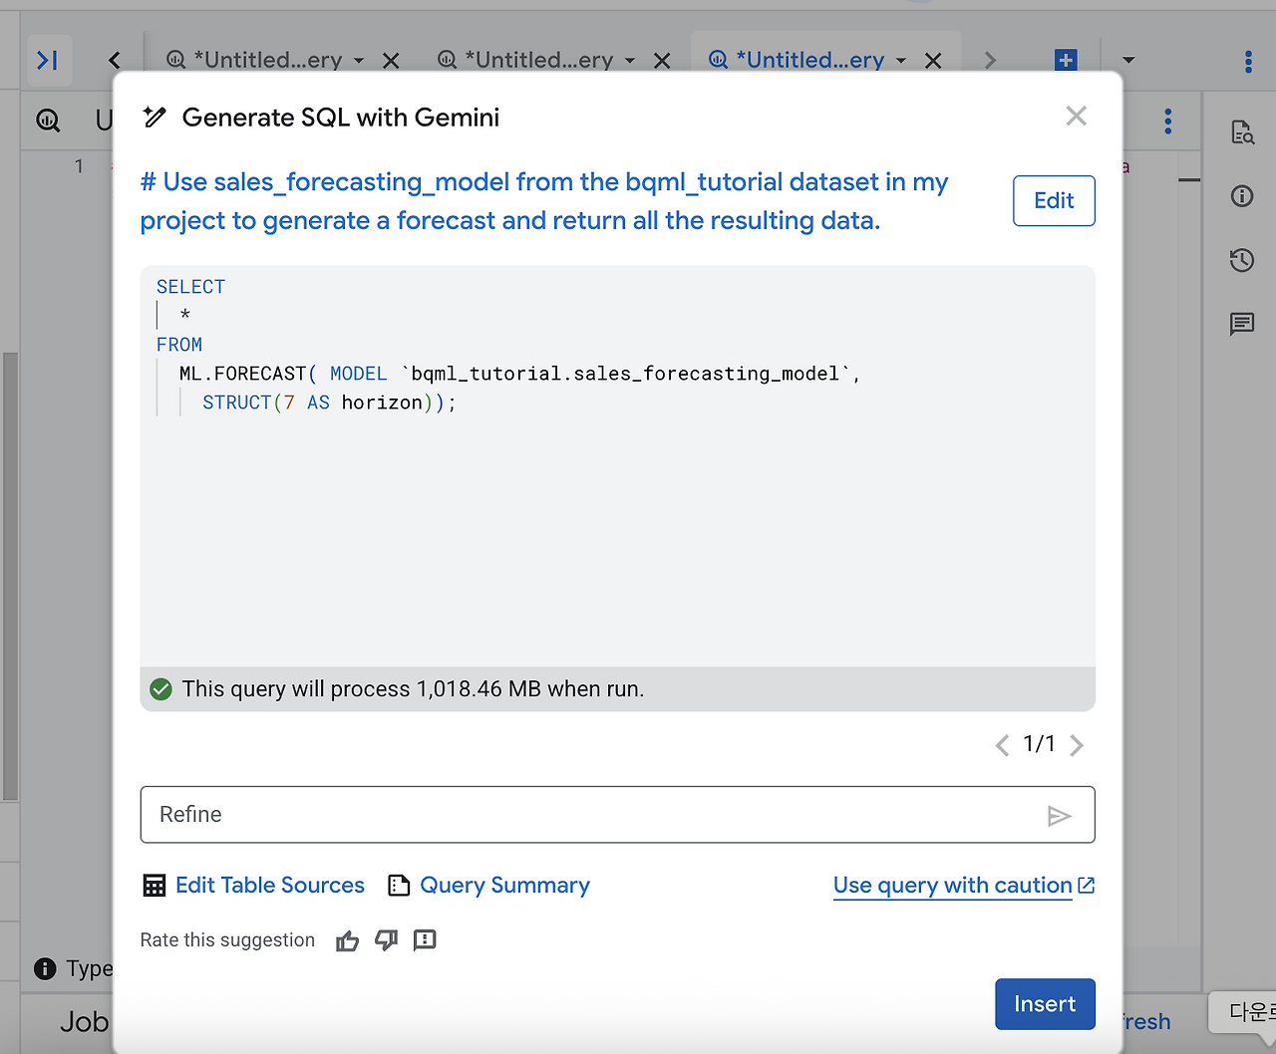
Task: Go to previous suggestion arrow
Action: (x=1002, y=745)
